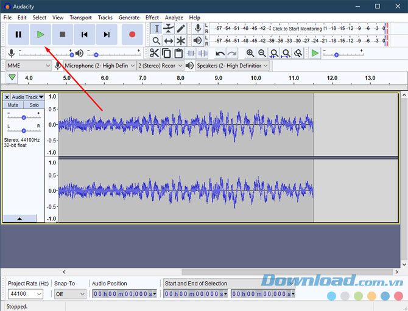Undo the last action
Viewport: 408px width, 311px height.
pos(220,54)
